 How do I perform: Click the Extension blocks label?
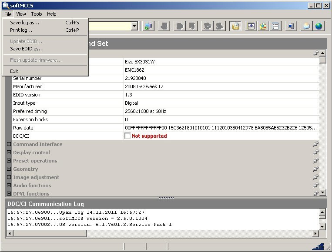[x=30, y=119]
